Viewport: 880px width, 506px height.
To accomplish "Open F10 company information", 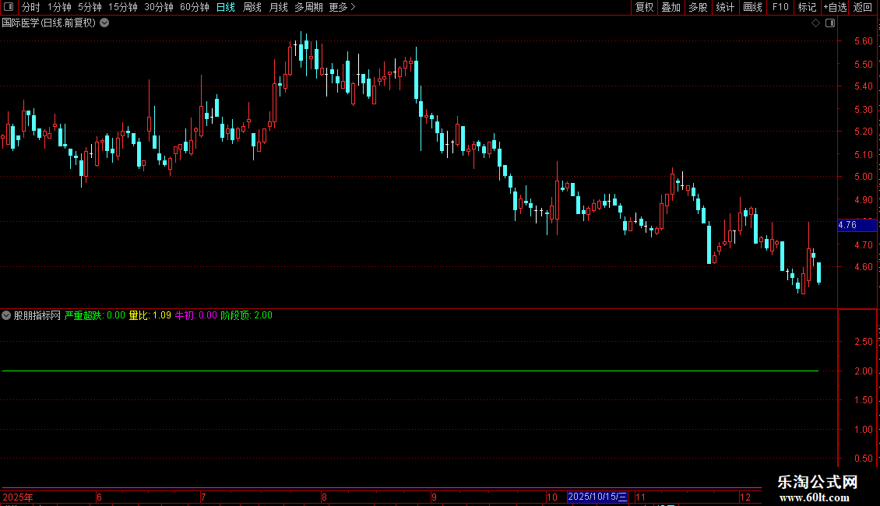I will click(x=780, y=7).
